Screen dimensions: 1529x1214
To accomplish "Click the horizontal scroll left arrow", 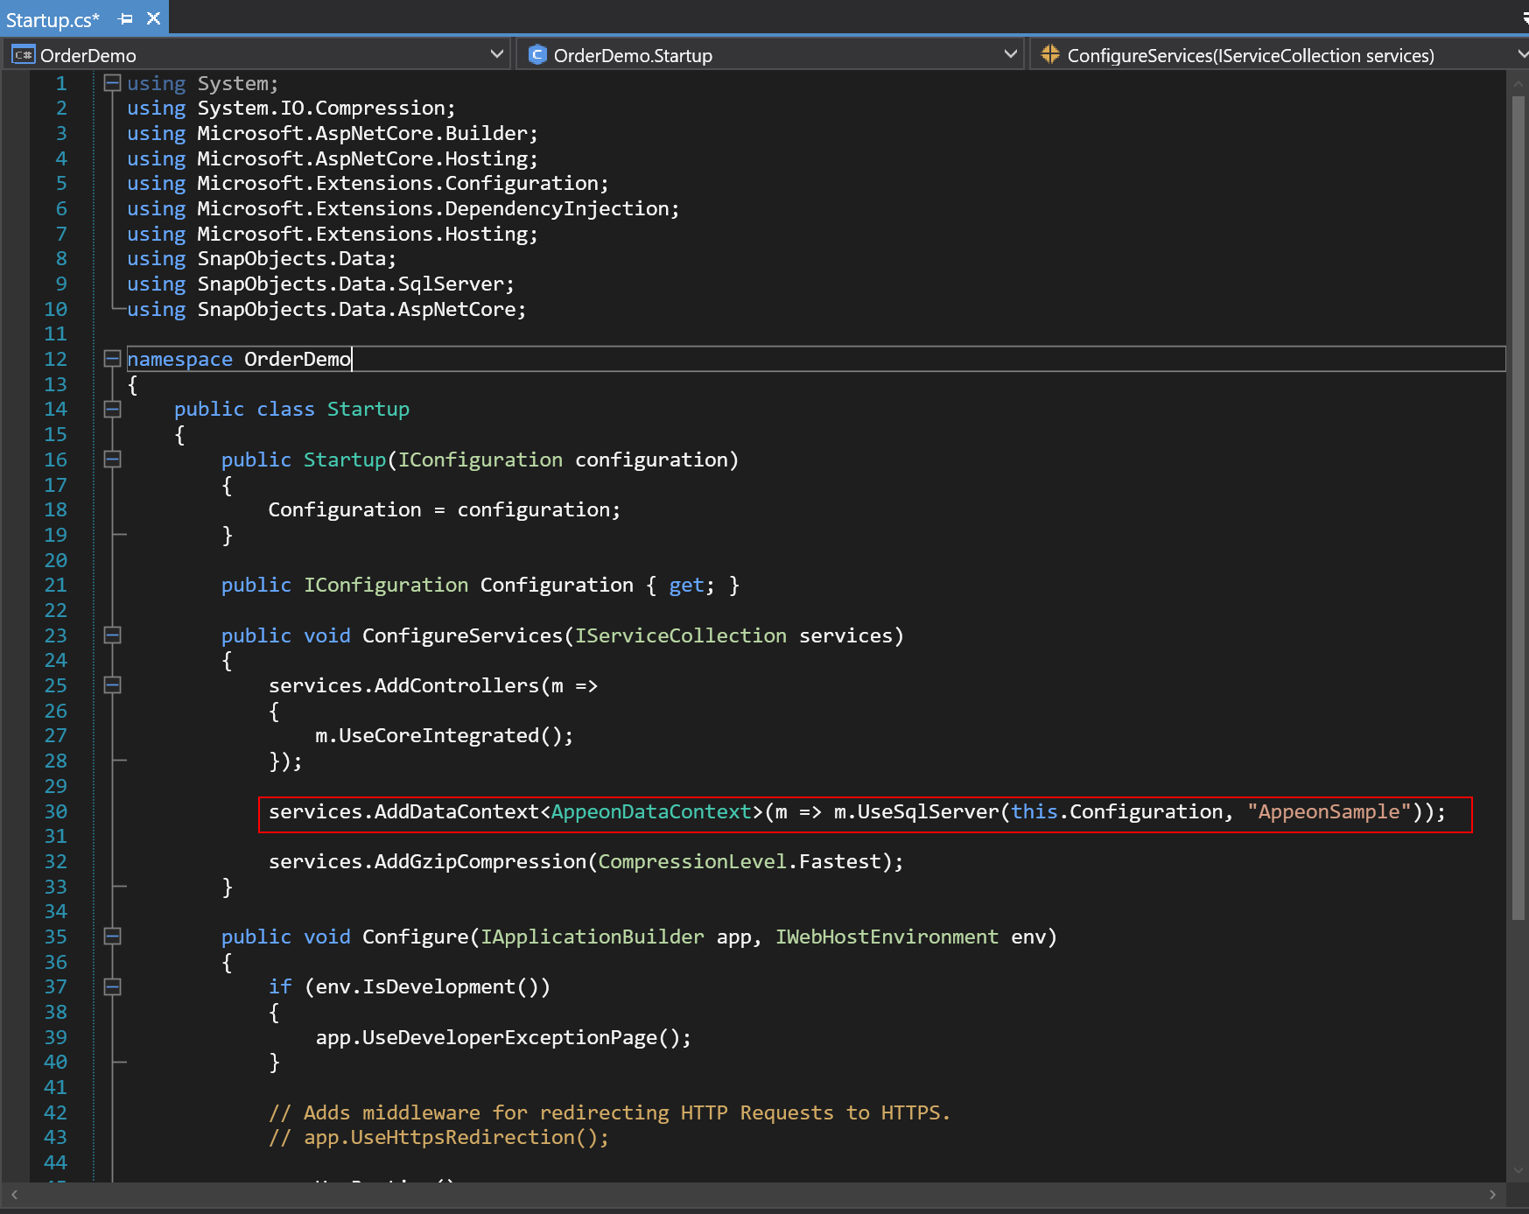I will [x=14, y=1195].
